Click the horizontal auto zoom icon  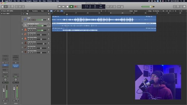click(170, 11)
